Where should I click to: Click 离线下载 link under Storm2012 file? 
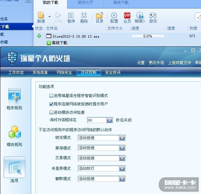coord(59,43)
